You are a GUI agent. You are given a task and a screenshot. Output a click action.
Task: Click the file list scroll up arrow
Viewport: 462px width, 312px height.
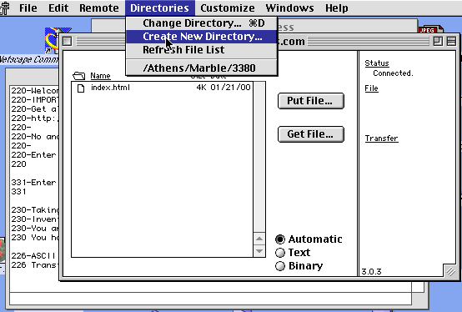pyautogui.click(x=259, y=239)
